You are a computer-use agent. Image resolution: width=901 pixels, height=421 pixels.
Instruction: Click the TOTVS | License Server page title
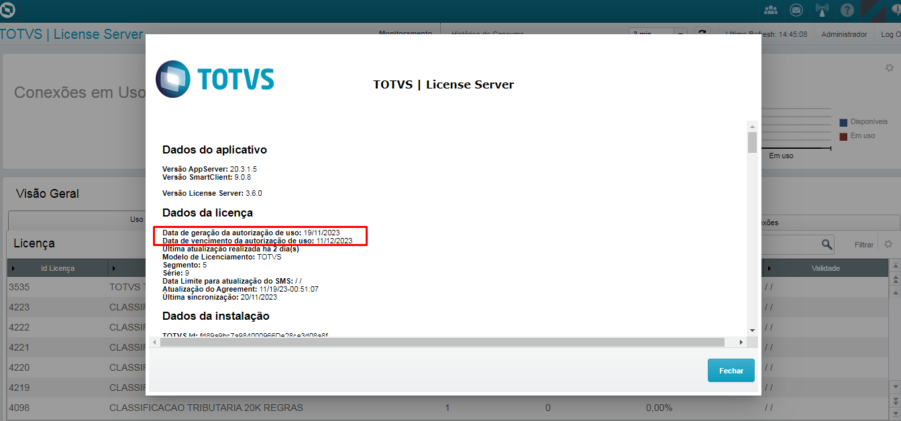coord(72,34)
